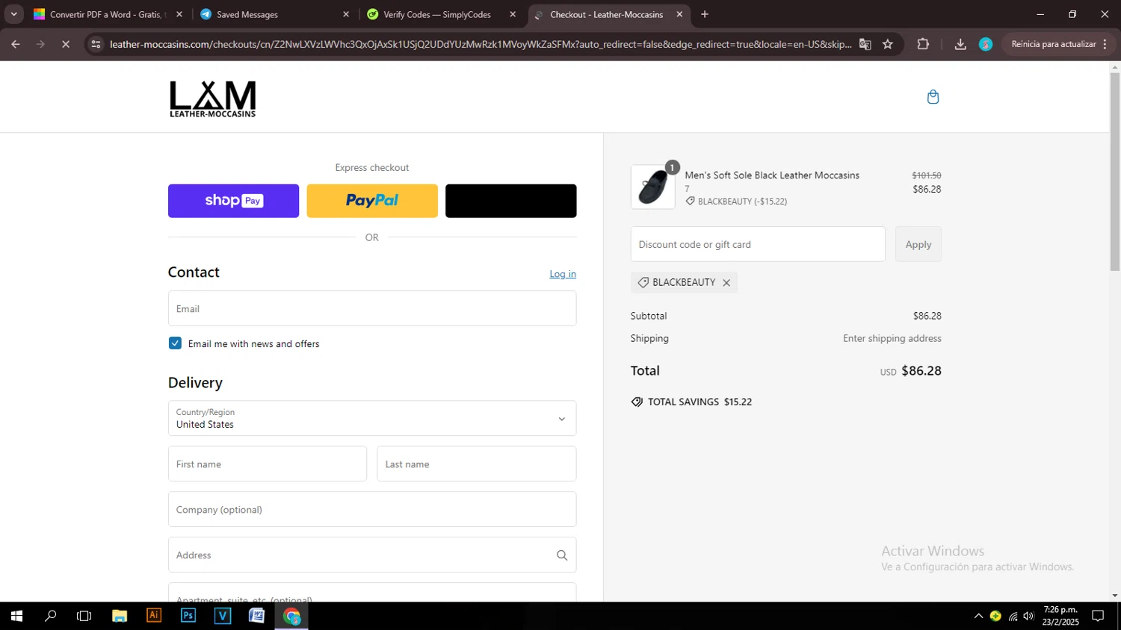Open a new browser tab
The image size is (1121, 630).
tap(705, 14)
